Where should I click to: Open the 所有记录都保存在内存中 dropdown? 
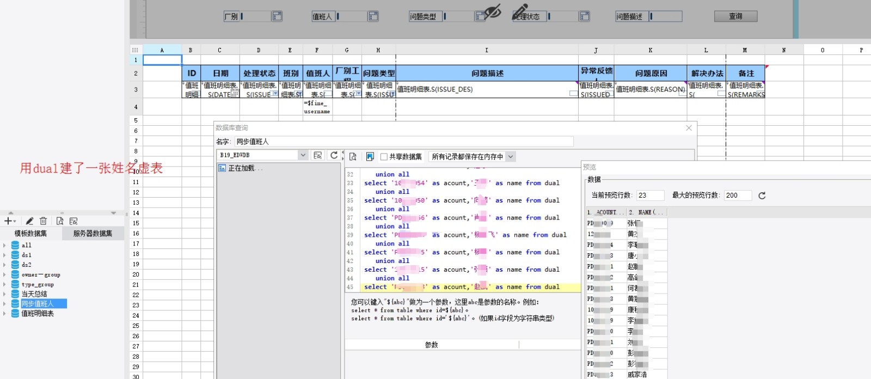(x=511, y=157)
